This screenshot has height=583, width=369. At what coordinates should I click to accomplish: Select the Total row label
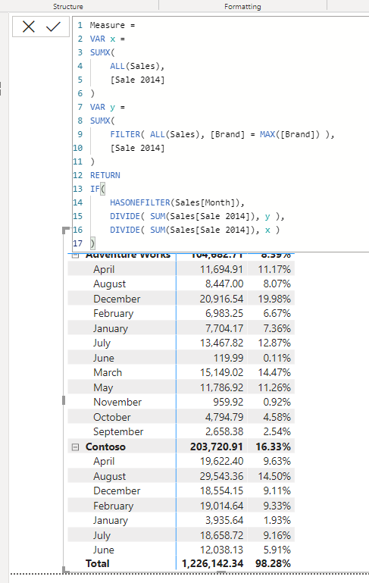(97, 563)
